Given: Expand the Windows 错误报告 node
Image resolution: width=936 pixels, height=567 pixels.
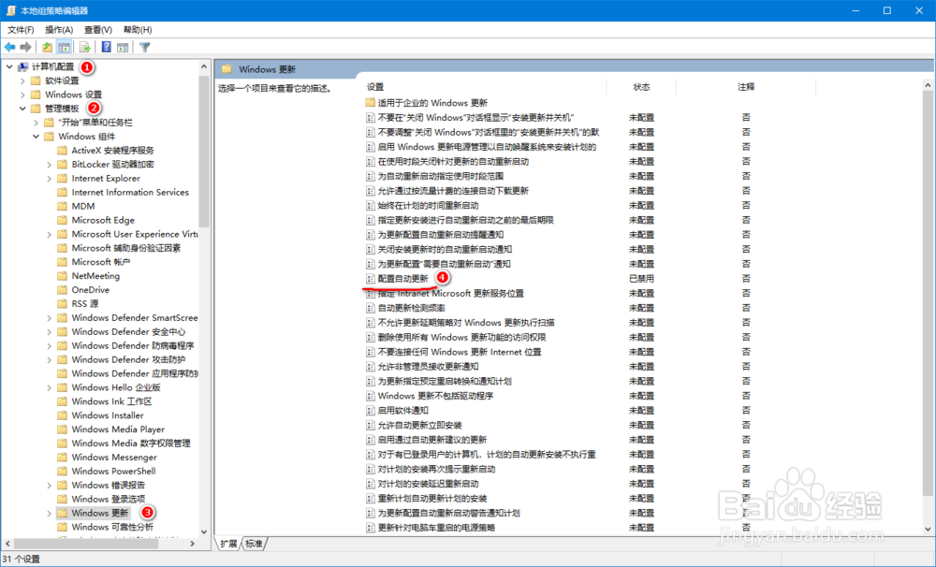Looking at the screenshot, I should point(50,486).
